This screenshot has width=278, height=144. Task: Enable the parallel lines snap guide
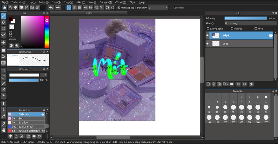[x=74, y=8]
